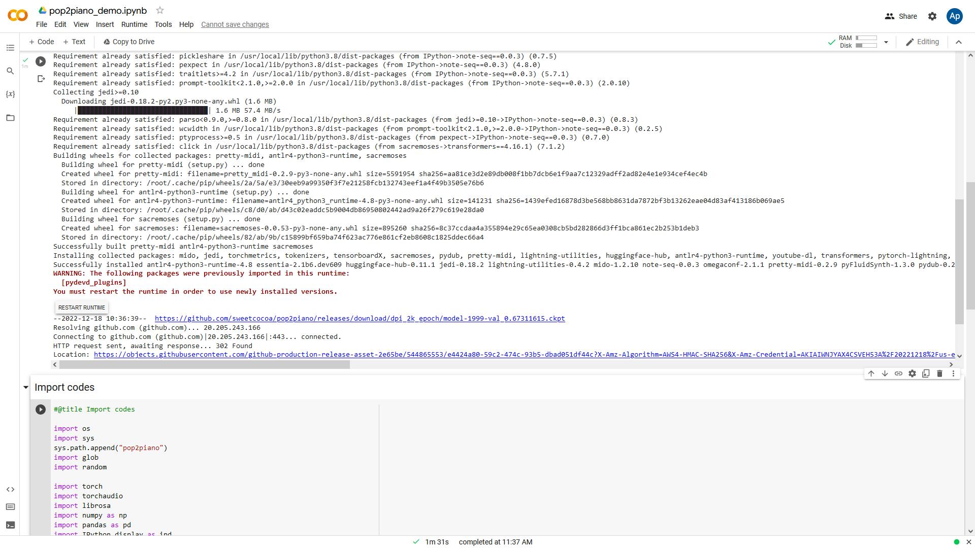This screenshot has height=548, width=975.
Task: Click the horizontal output scrollbar
Action: click(x=204, y=364)
